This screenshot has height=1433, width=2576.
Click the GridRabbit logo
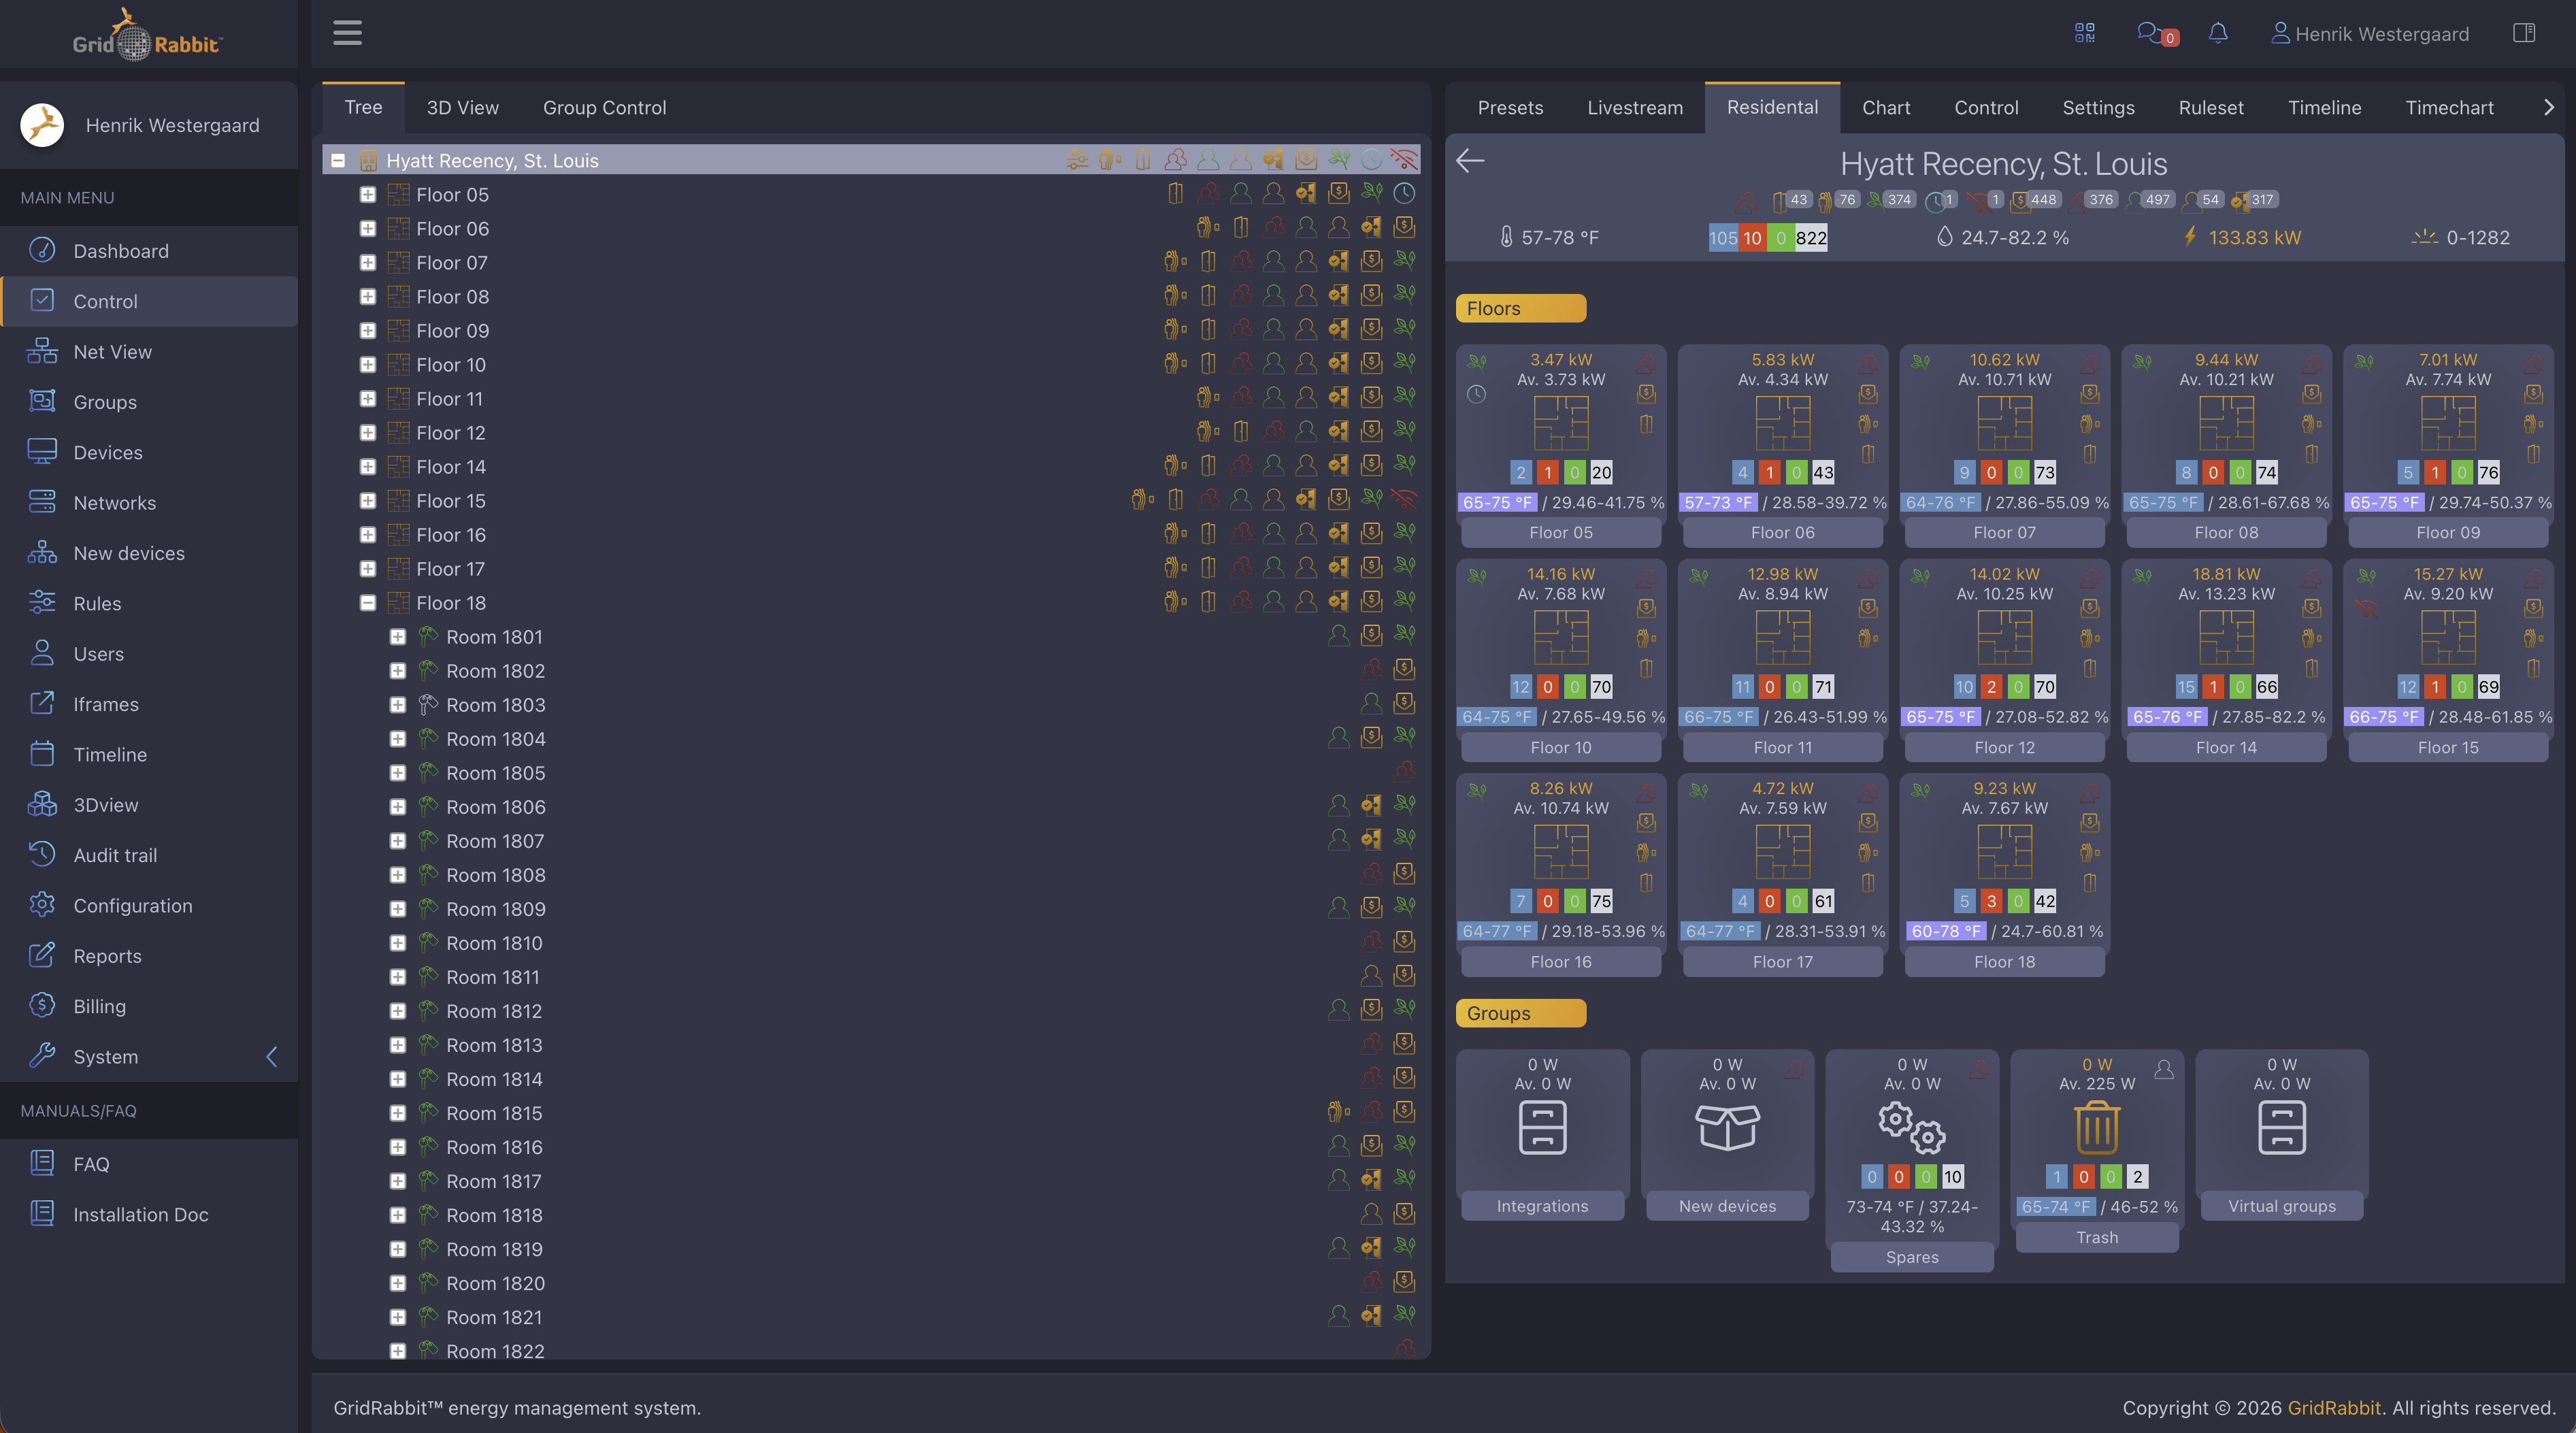click(148, 35)
